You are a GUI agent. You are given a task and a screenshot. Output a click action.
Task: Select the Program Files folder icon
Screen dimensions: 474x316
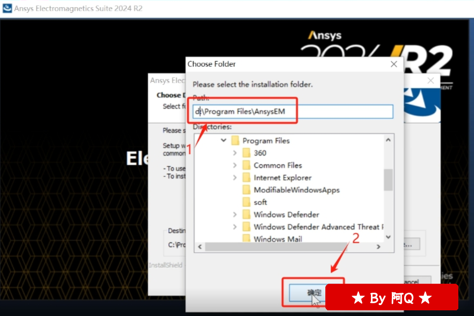(235, 140)
